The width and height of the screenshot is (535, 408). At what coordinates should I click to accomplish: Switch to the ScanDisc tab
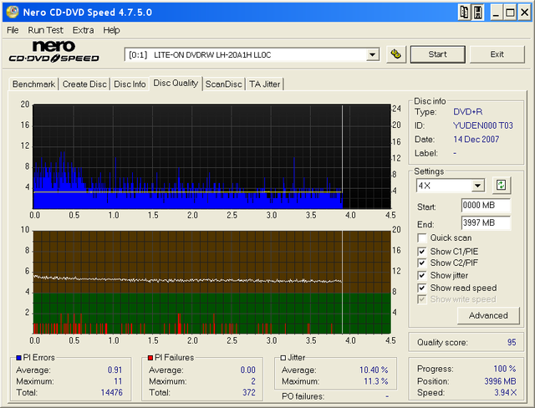[223, 84]
